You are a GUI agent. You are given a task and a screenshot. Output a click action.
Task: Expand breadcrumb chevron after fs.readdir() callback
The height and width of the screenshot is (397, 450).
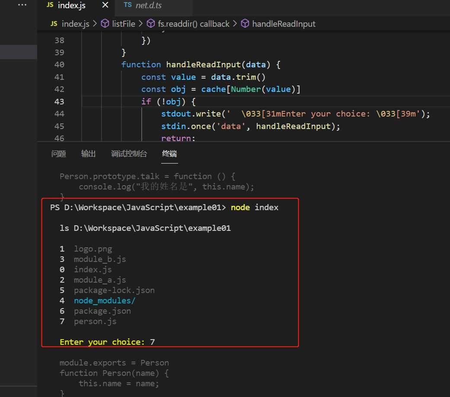pos(235,23)
